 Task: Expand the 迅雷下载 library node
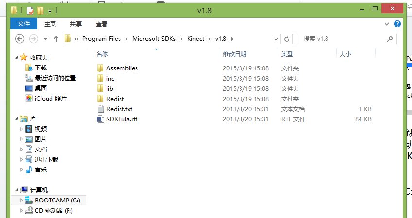(21, 160)
